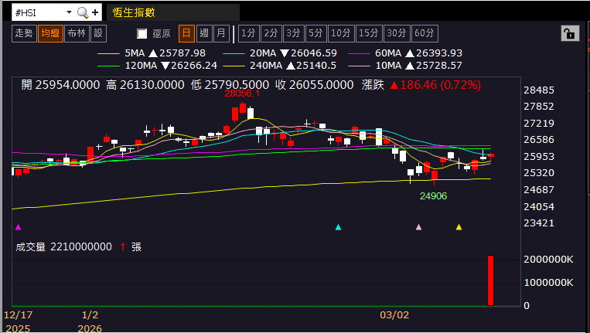
Task: Click the 60MA legend value 26393.93
Action: pos(439,53)
